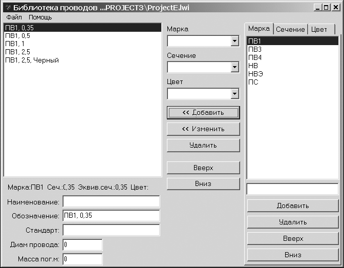Select НВ in the Марка list
Image resolution: width=344 pixels, height=268 pixels.
293,66
